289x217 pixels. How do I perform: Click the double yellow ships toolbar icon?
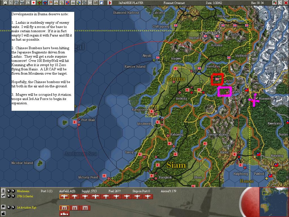[x=62, y=3]
